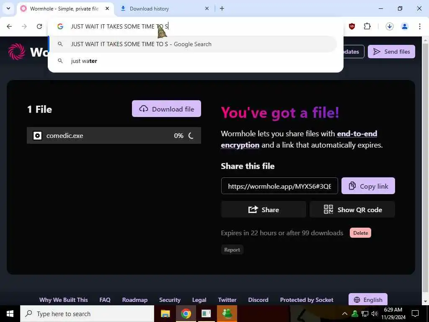
Task: Click the comedic.exe file name
Action: click(65, 135)
